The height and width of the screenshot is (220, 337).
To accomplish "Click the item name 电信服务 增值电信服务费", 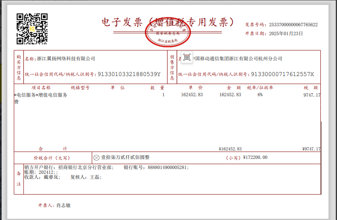I will [x=41, y=95].
